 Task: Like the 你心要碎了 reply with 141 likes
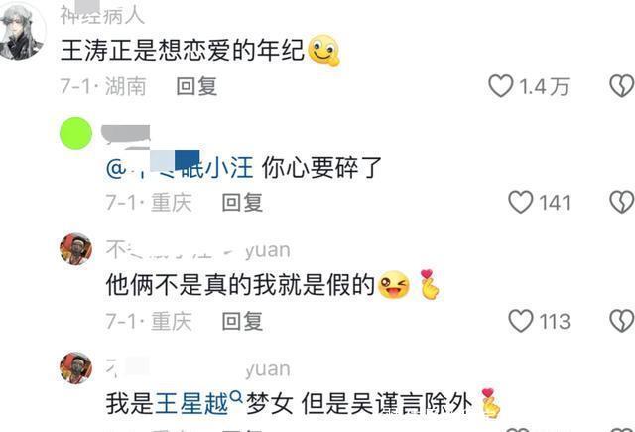[520, 202]
